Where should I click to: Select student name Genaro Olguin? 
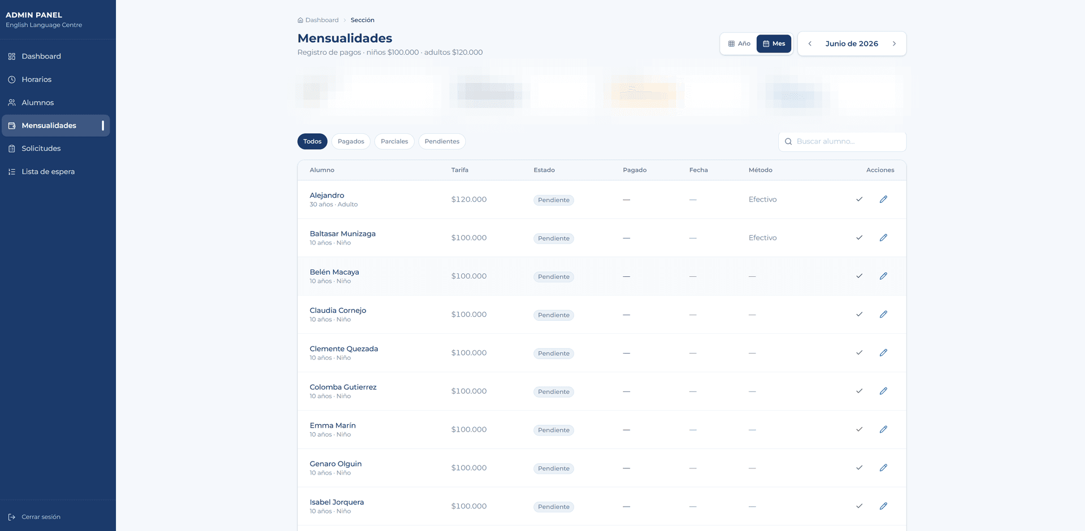[x=336, y=464]
